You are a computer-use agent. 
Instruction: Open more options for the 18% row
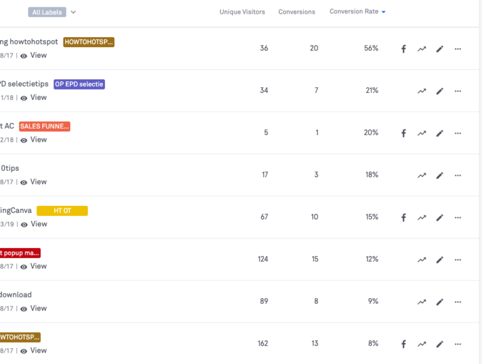pos(458,176)
